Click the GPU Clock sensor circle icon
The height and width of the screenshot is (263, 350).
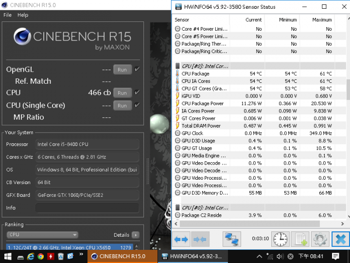[177, 133]
